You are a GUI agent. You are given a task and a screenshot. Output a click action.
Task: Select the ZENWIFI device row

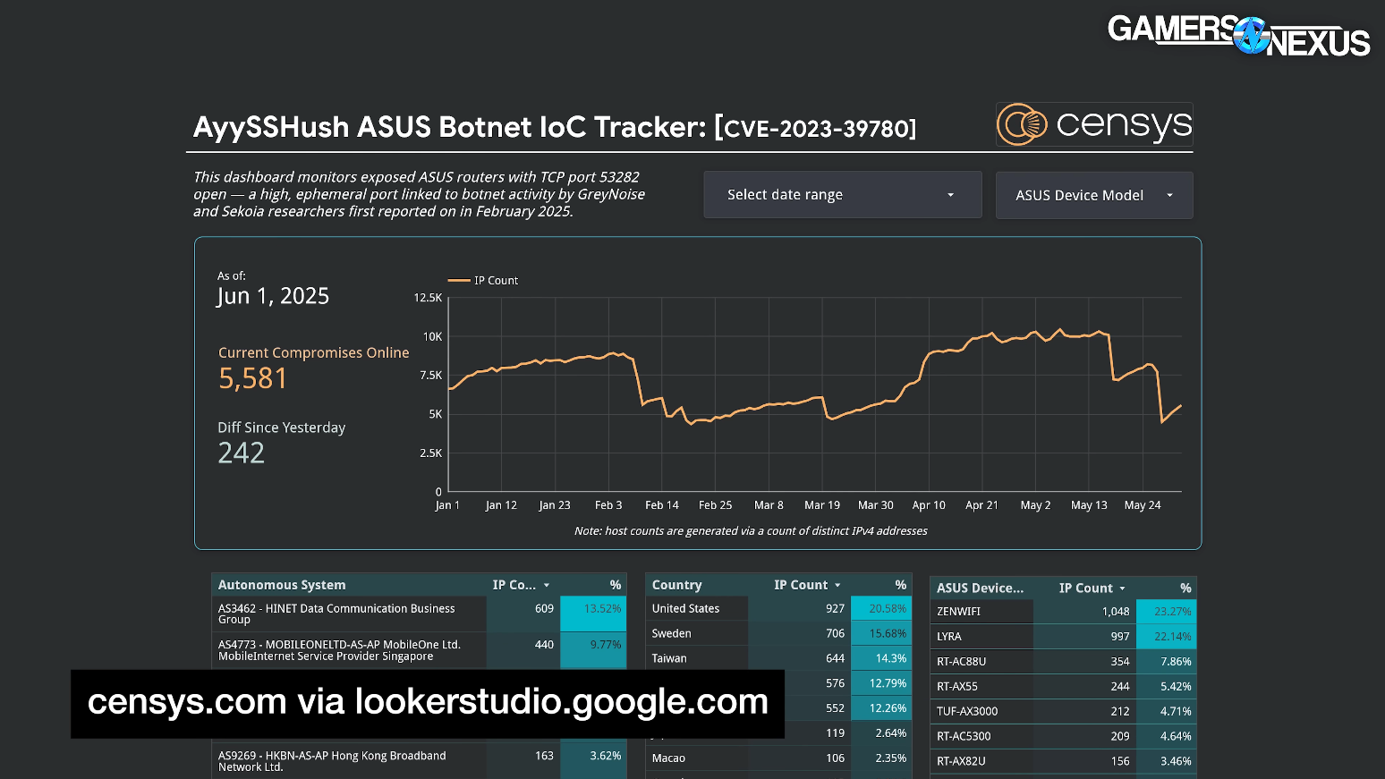click(x=1063, y=612)
